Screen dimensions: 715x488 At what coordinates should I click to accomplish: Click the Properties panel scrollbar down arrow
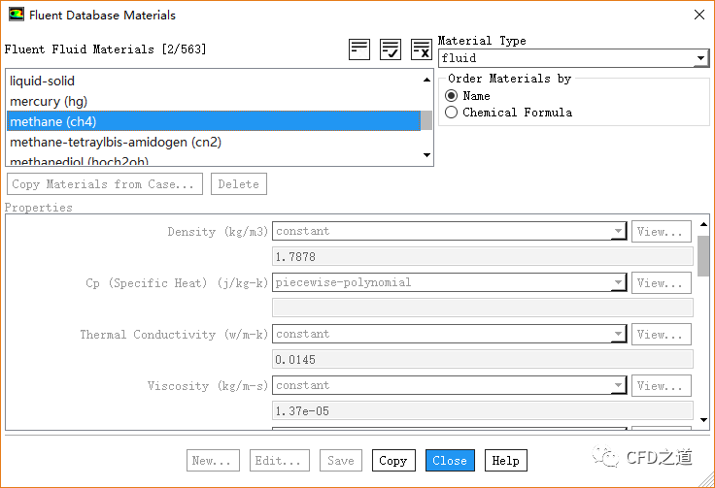coord(703,420)
